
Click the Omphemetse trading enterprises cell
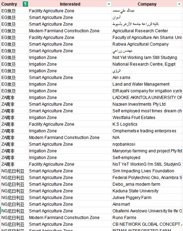coord(147,131)
